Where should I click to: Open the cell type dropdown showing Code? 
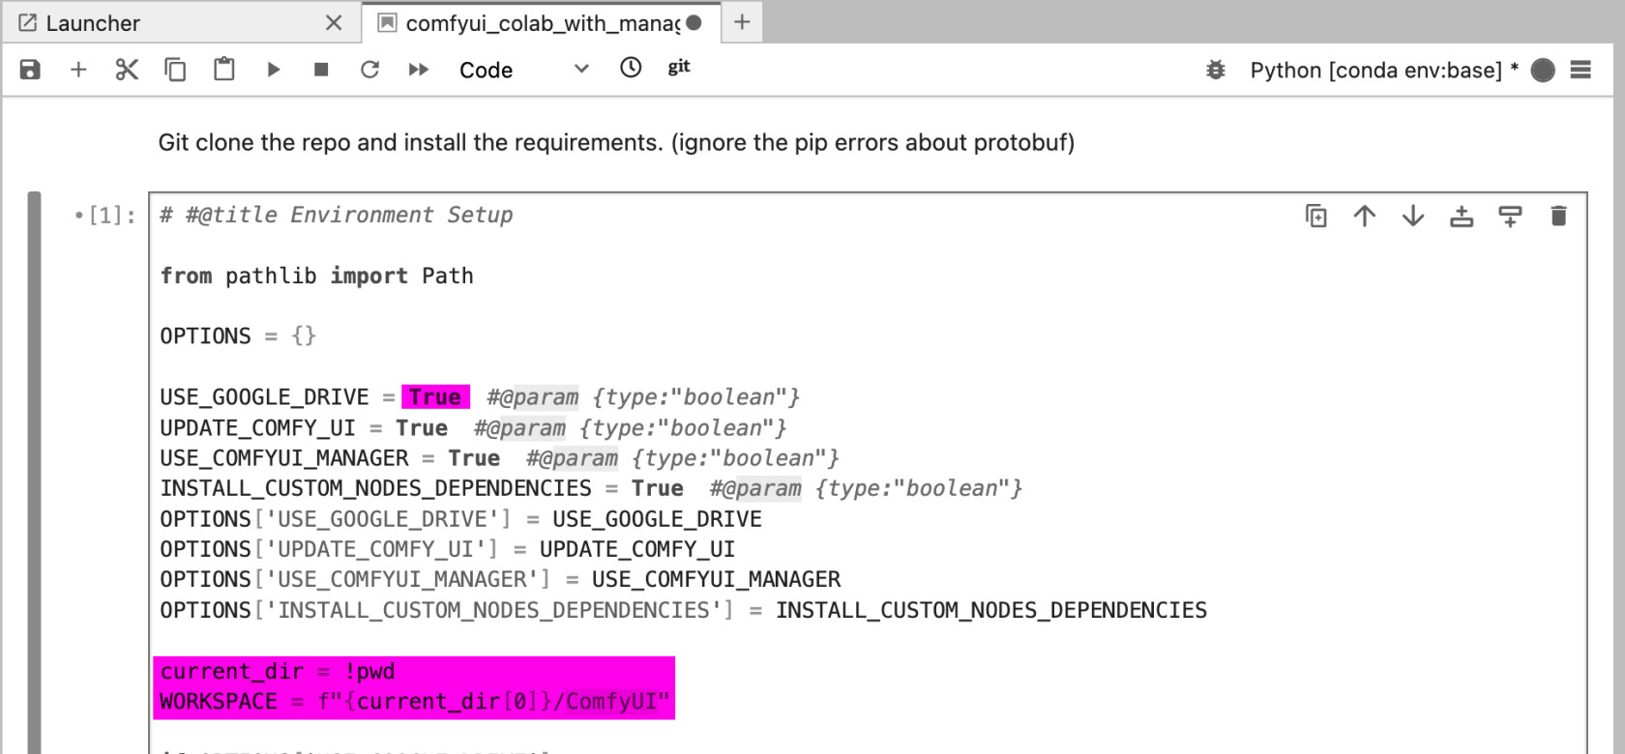point(523,70)
